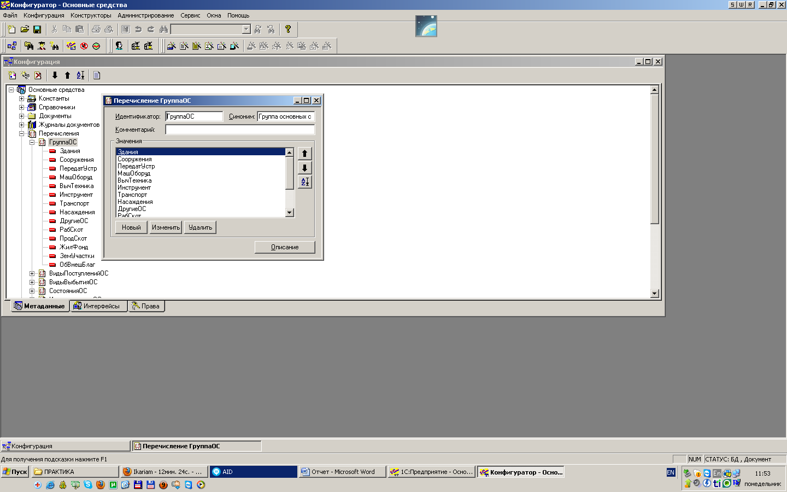787x492 pixels.
Task: Expand the Справочники tree node
Action: (x=21, y=107)
